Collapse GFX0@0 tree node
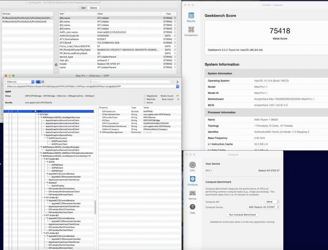The image size is (328, 250). 38,115
